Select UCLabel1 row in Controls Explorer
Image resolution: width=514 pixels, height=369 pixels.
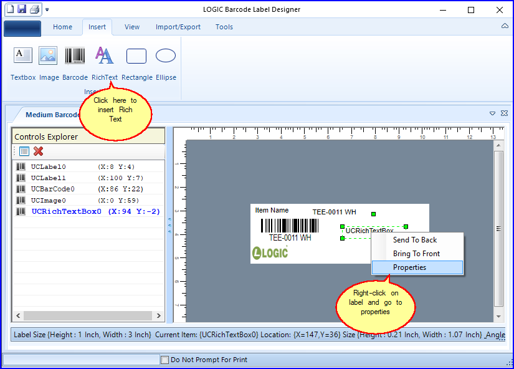(x=88, y=178)
